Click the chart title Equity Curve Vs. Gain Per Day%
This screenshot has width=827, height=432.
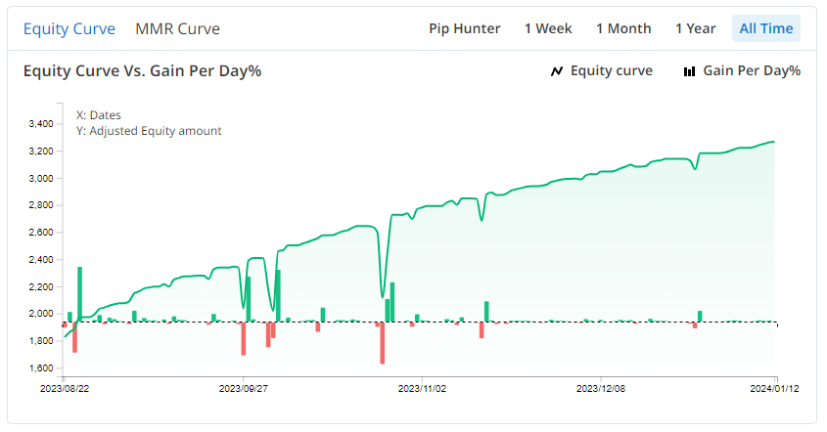(x=142, y=70)
